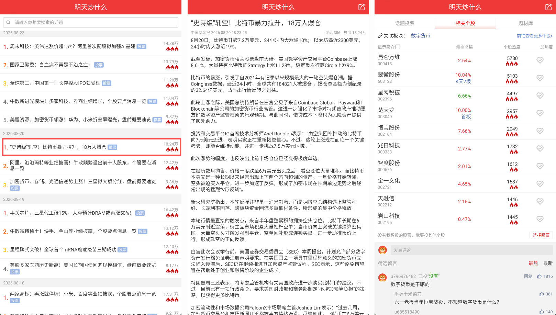Favorite 翠微股份 with its heart icon

[x=540, y=78]
